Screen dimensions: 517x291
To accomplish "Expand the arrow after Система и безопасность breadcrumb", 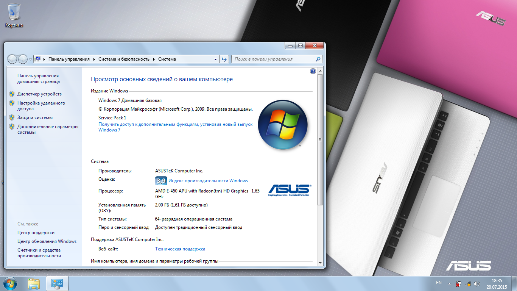I will 154,59.
